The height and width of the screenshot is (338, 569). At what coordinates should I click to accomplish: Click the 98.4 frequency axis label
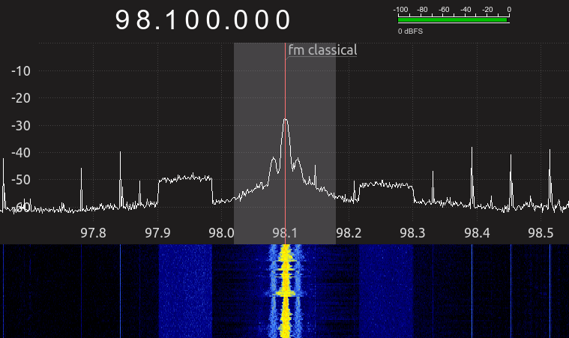[x=477, y=233]
